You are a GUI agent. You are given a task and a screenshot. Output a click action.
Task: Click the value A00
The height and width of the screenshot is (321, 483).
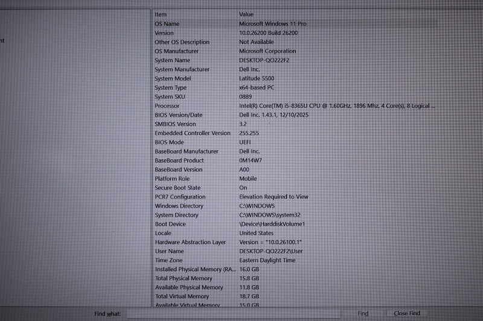[244, 170]
